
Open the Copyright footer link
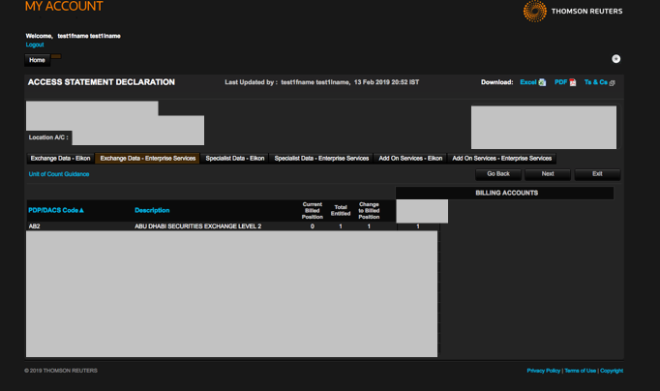coord(612,371)
